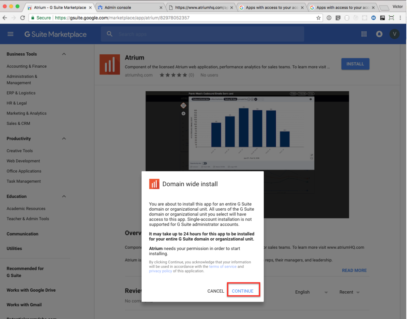The width and height of the screenshot is (407, 319).
Task: Switch to second Apps with access tab
Action: click(x=342, y=7)
